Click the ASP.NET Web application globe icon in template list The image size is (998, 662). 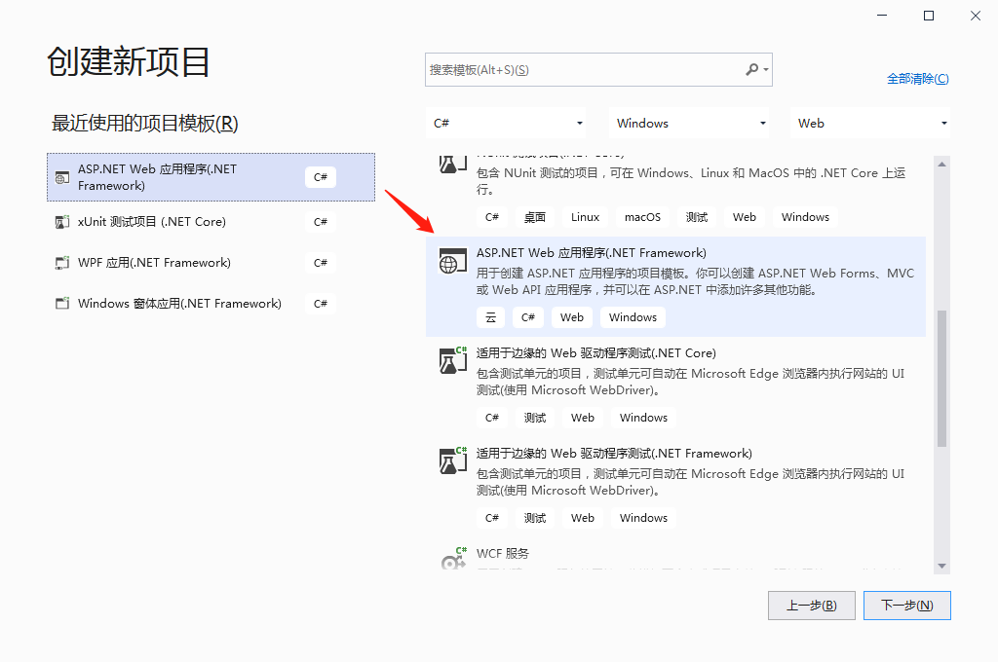point(452,261)
